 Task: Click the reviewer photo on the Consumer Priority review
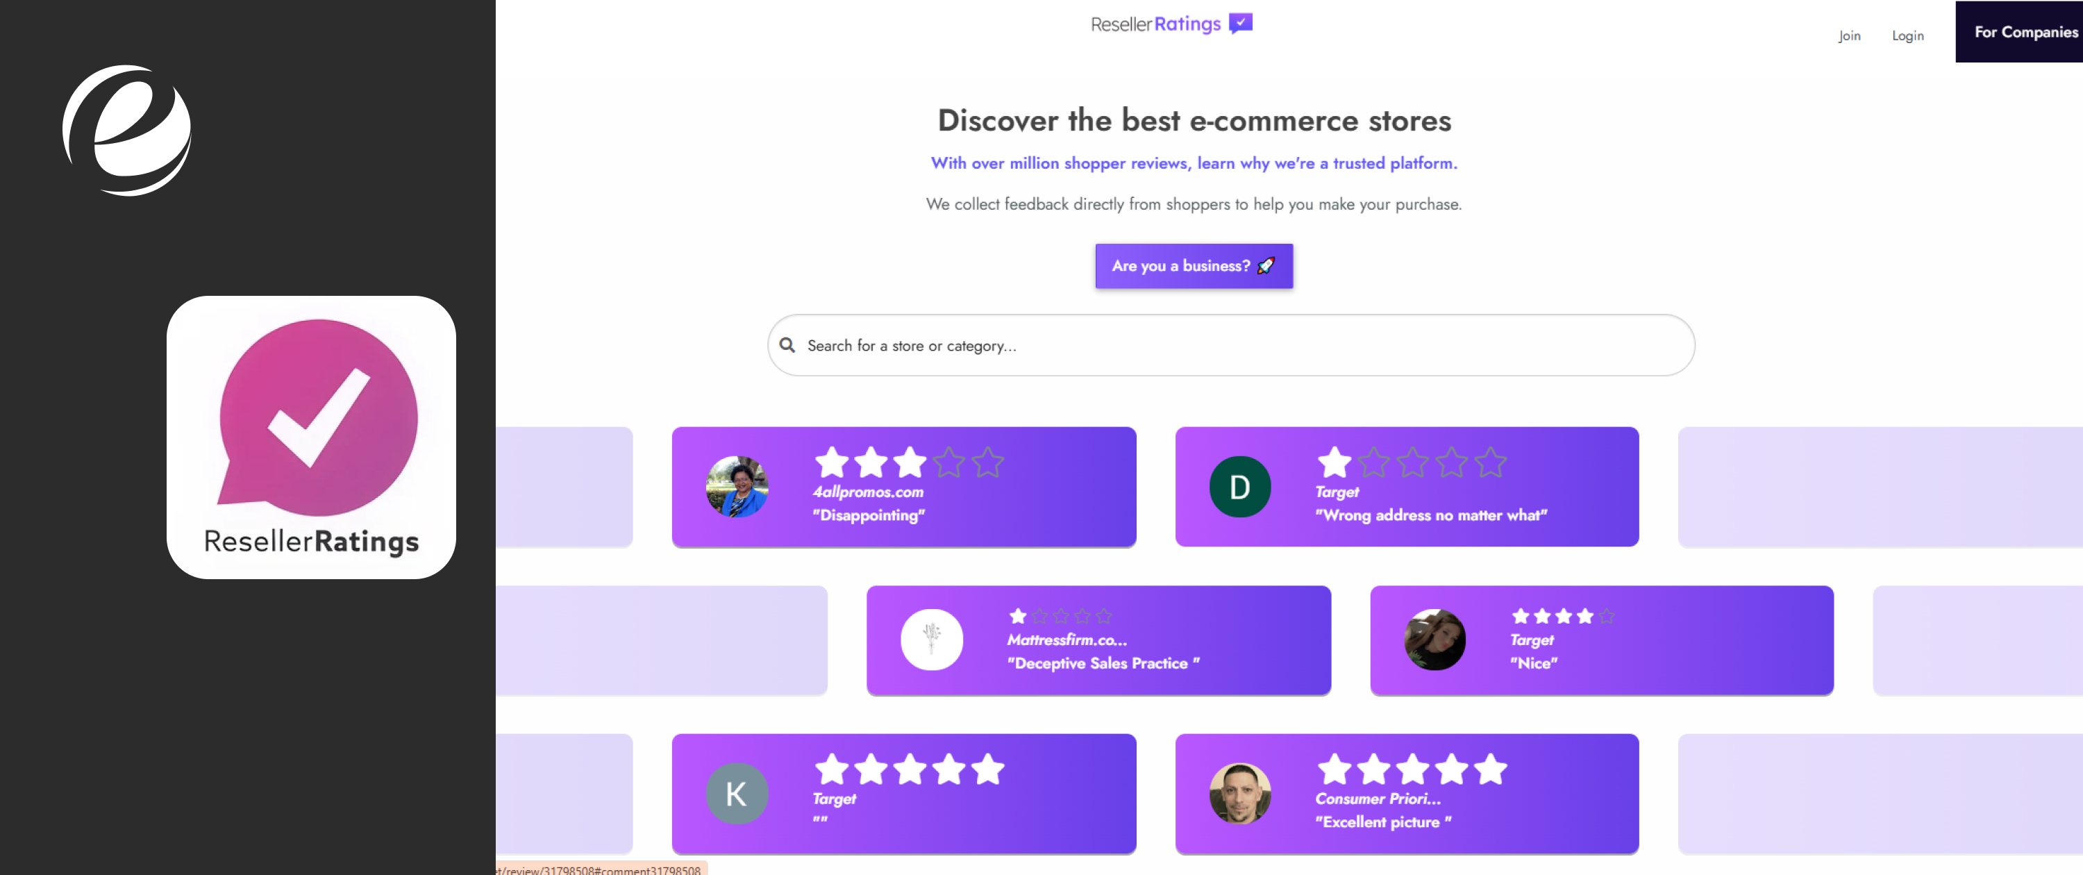1239,792
